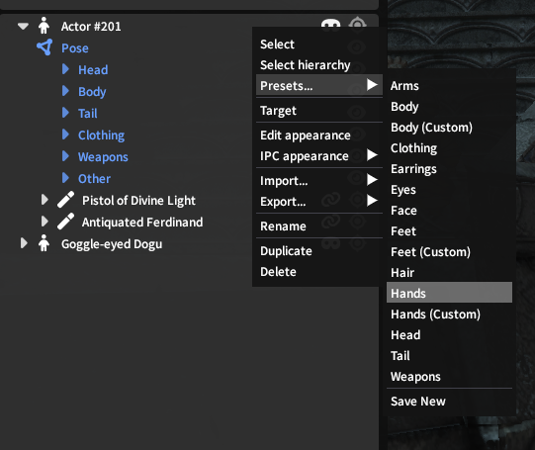The width and height of the screenshot is (535, 450).
Task: Apply the Body (Custom) preset
Action: tap(449, 128)
